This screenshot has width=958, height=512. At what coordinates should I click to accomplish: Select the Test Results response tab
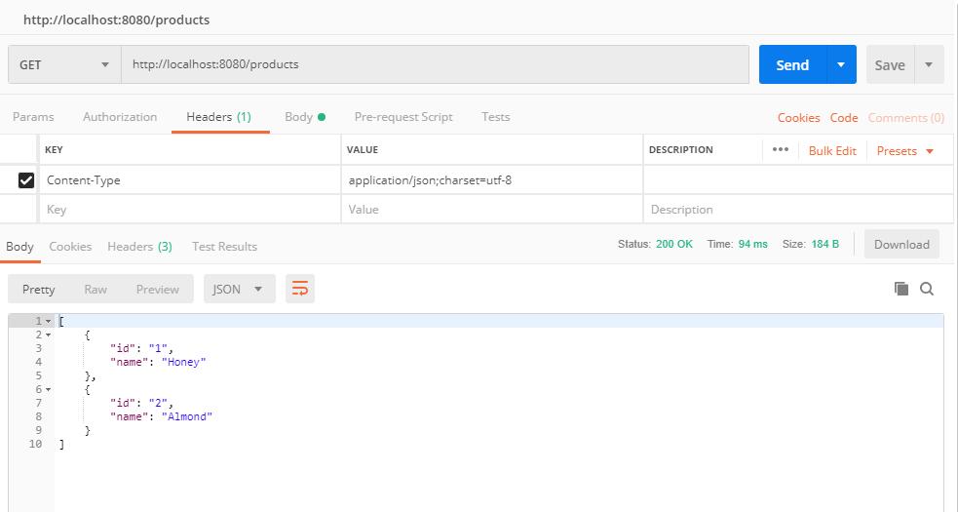coord(224,247)
